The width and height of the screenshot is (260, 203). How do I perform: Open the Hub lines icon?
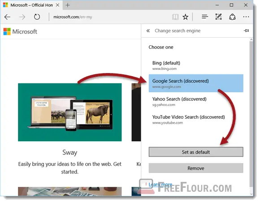coord(205,17)
